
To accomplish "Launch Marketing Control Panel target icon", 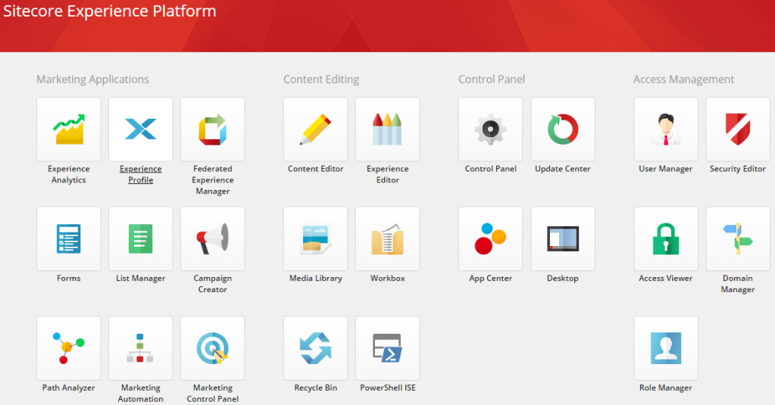I will (x=212, y=348).
